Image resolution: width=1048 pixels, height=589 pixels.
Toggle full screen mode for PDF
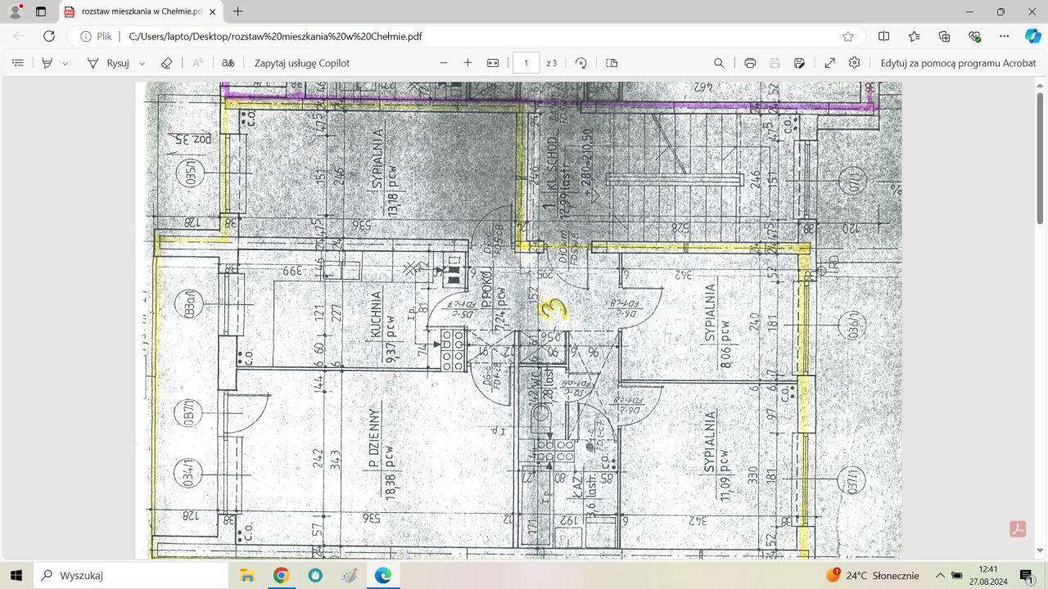tap(829, 63)
